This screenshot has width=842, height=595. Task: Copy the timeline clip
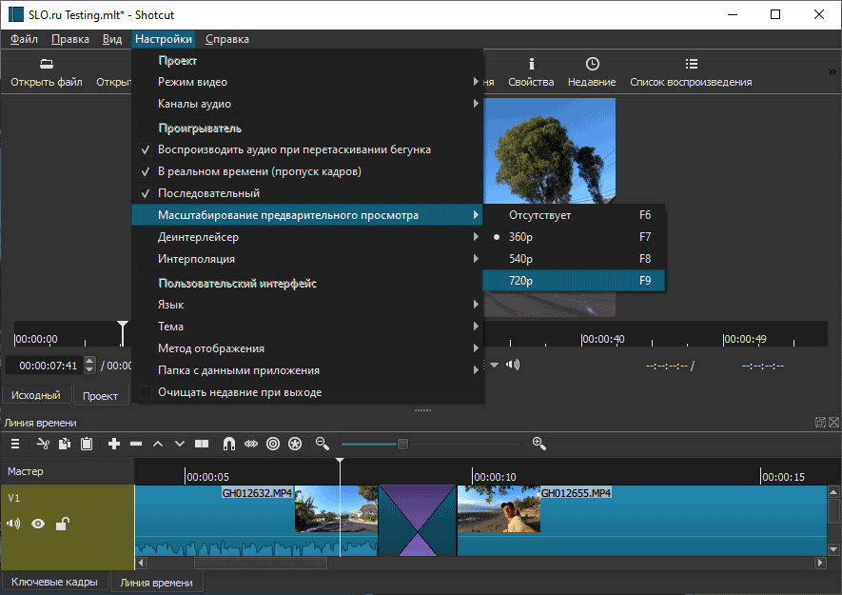pyautogui.click(x=63, y=443)
